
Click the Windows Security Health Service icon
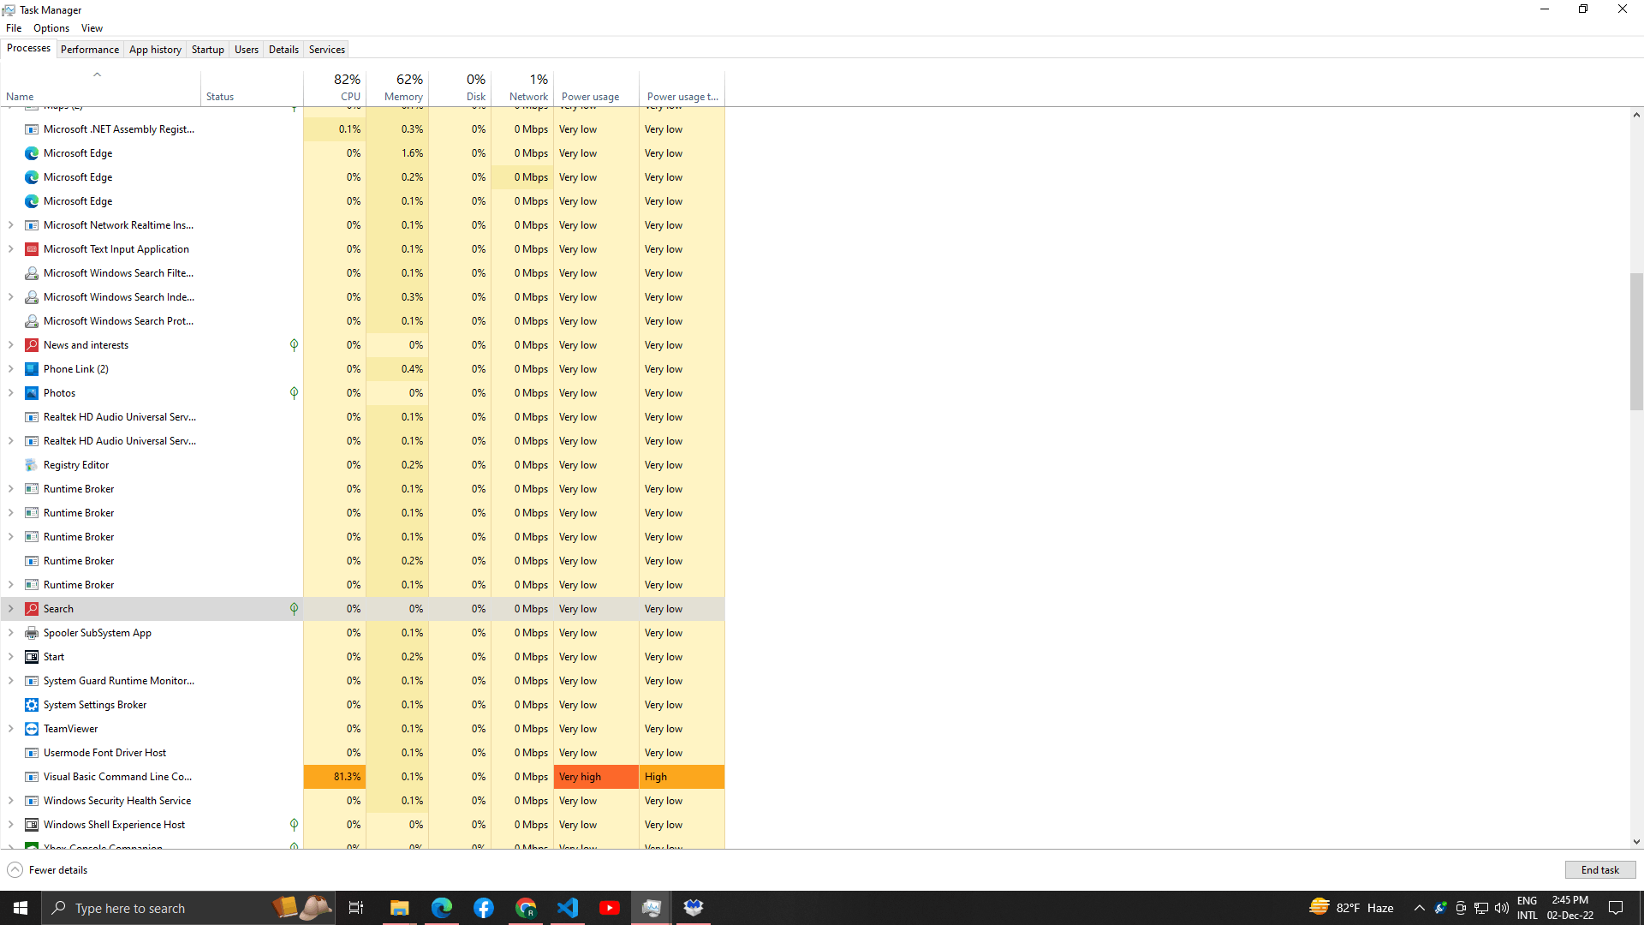pyautogui.click(x=31, y=800)
